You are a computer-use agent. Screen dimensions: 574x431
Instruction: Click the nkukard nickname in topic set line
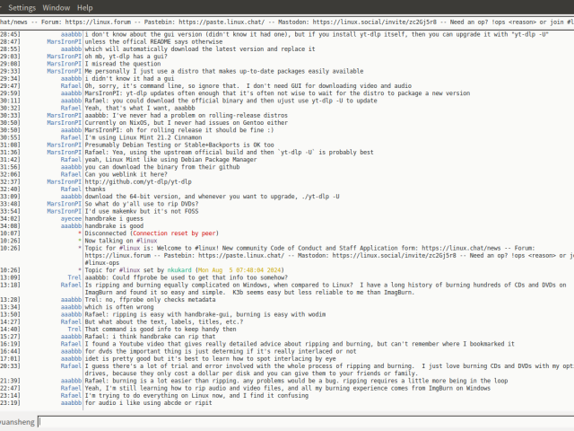pyautogui.click(x=179, y=270)
